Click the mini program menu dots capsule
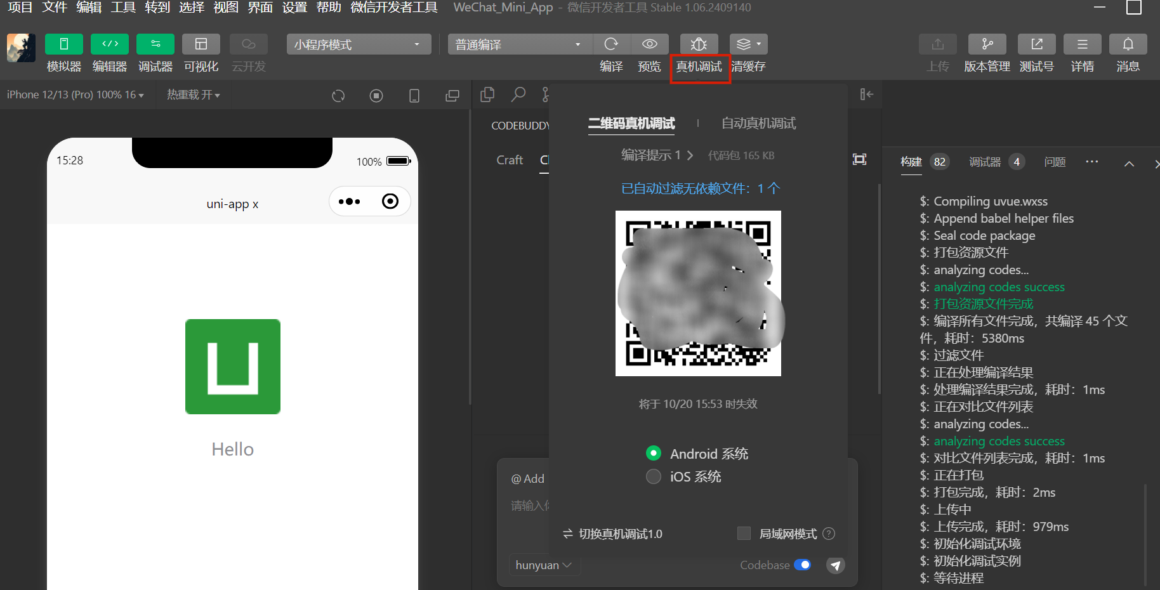 [x=349, y=202]
